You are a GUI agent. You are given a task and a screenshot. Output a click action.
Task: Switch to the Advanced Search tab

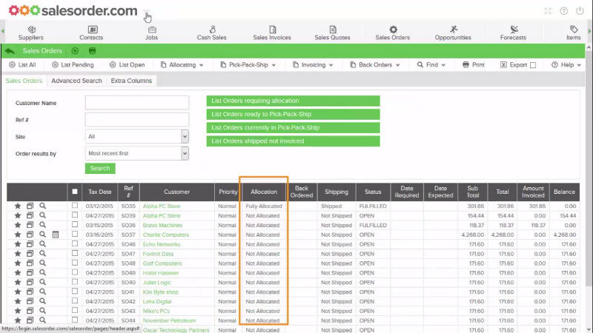tap(76, 81)
